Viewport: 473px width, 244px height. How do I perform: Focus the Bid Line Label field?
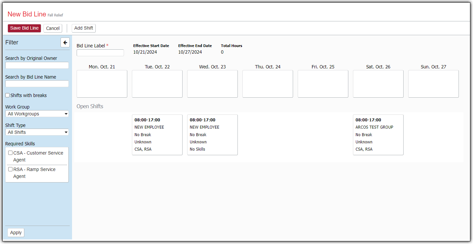[x=100, y=53]
